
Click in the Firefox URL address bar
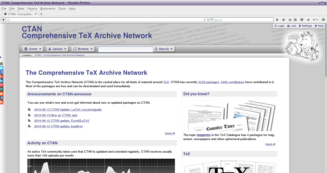click(x=106, y=20)
